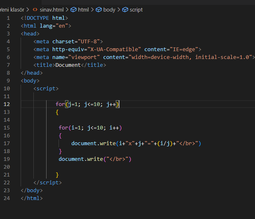Image resolution: width=255 pixels, height=219 pixels.
Task: Select the script breadcrumb segment
Action: (x=136, y=10)
